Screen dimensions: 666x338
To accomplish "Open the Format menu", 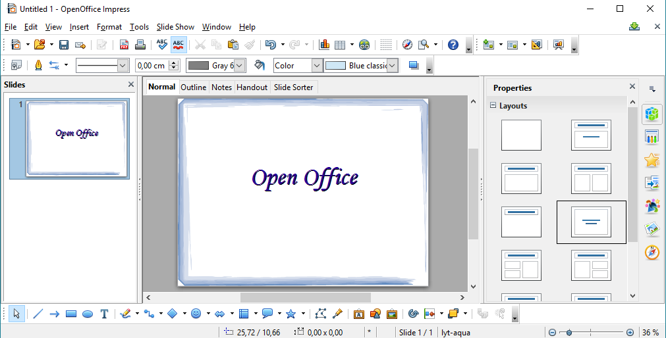I will [x=109, y=27].
